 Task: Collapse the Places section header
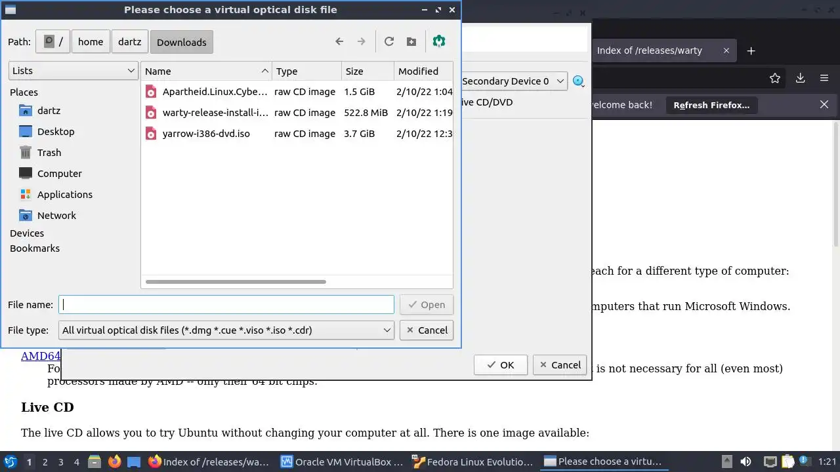(x=24, y=92)
